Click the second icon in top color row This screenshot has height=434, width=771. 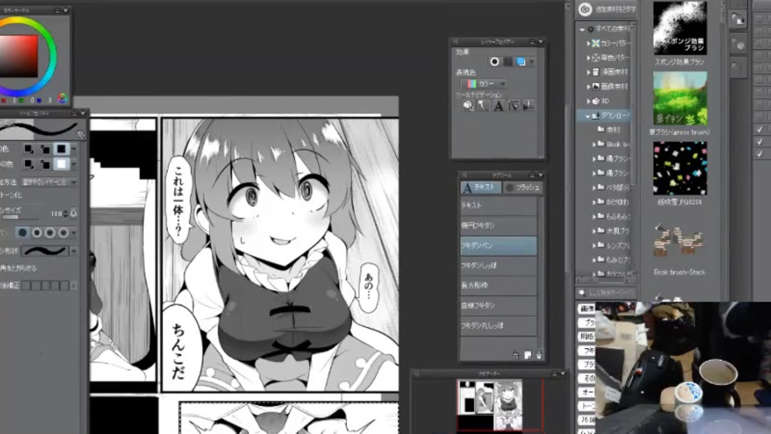point(45,149)
